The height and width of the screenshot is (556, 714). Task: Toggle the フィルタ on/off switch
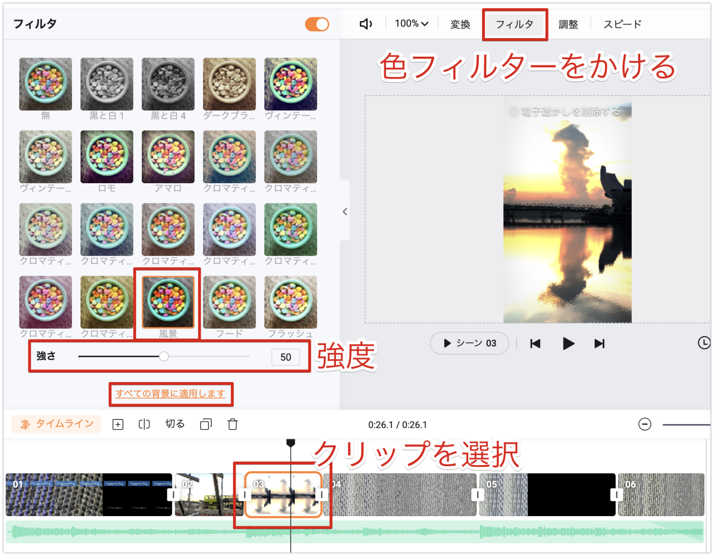tap(317, 24)
